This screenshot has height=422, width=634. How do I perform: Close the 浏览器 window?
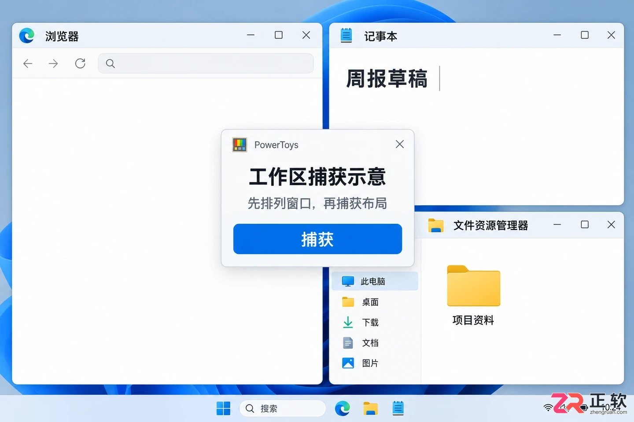(306, 35)
